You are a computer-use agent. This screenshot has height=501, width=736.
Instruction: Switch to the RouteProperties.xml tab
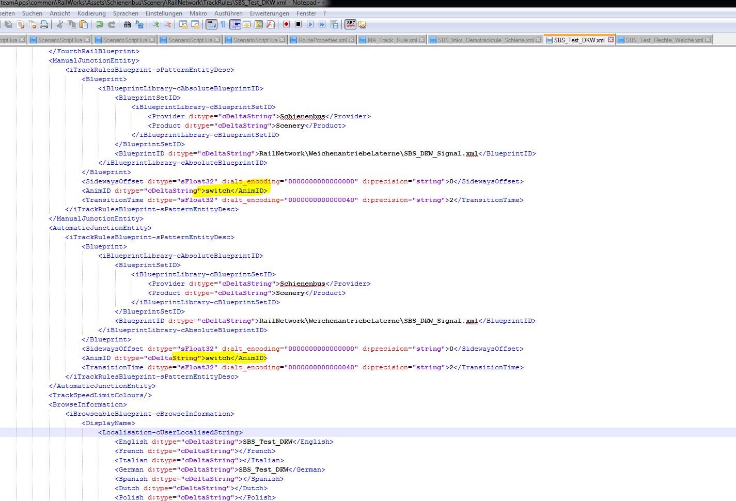click(x=322, y=40)
